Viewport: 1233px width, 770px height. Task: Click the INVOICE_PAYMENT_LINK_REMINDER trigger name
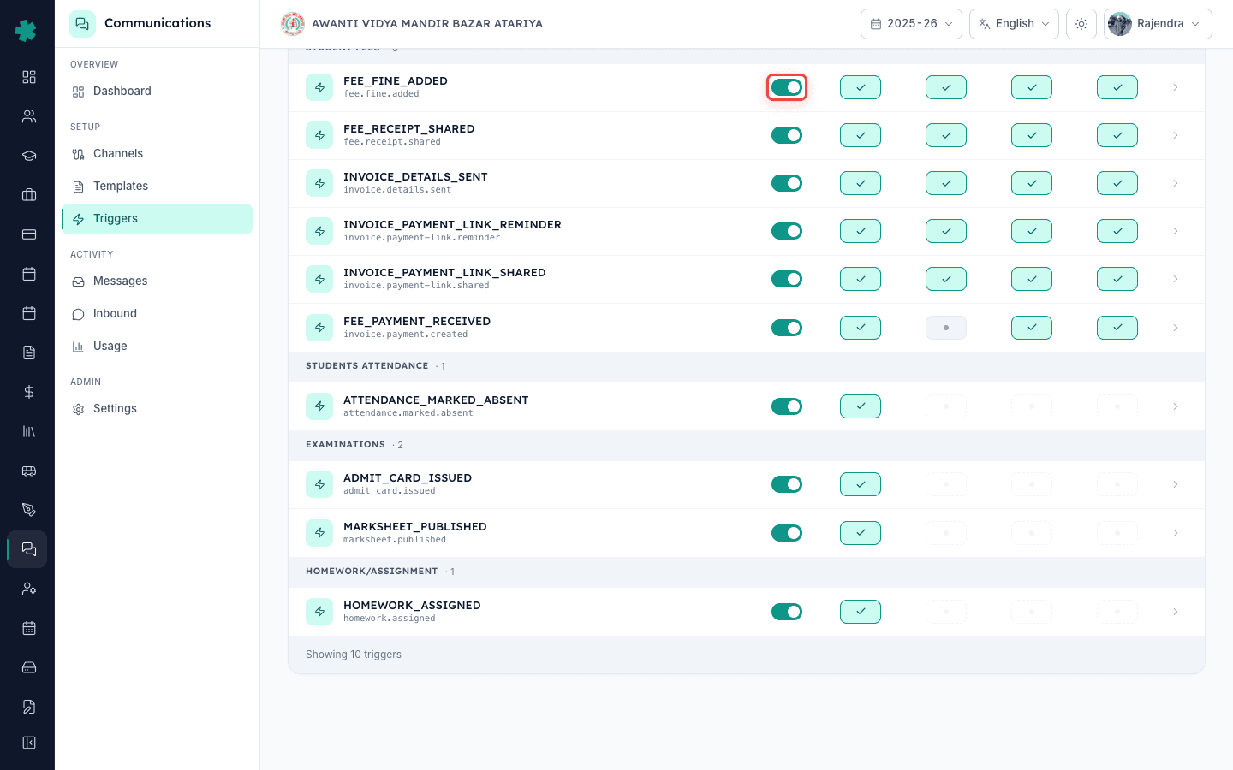pos(452,225)
